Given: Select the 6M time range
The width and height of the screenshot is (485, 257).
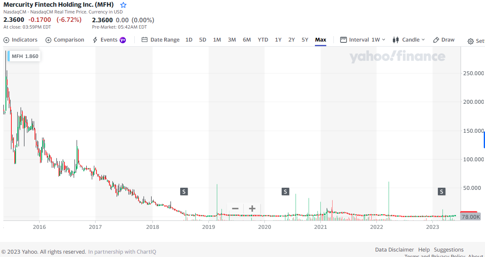Looking at the screenshot, I should tap(247, 40).
